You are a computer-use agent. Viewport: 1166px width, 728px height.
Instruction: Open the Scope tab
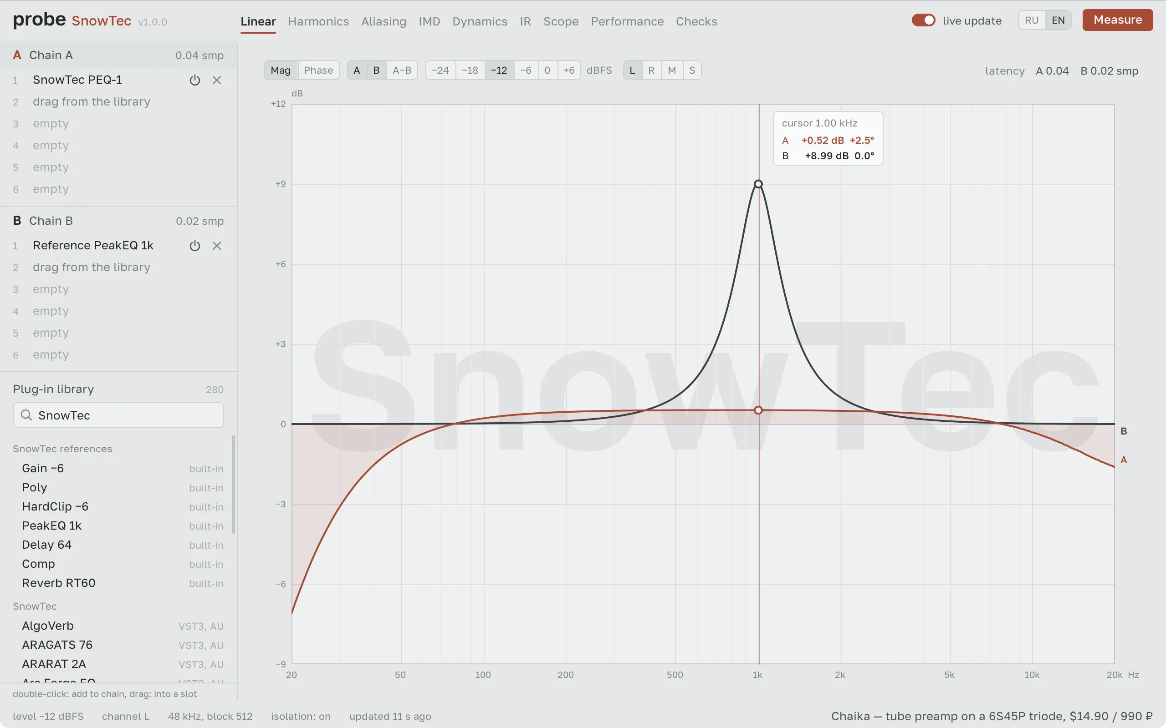pyautogui.click(x=561, y=21)
